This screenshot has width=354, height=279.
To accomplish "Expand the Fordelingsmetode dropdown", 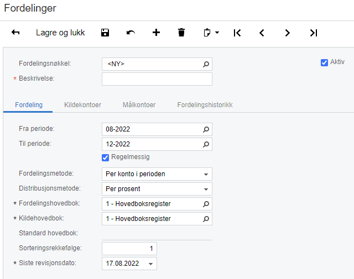I will (206, 174).
